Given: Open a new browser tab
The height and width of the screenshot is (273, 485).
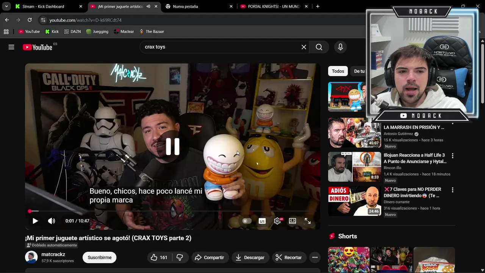Looking at the screenshot, I should [x=318, y=6].
